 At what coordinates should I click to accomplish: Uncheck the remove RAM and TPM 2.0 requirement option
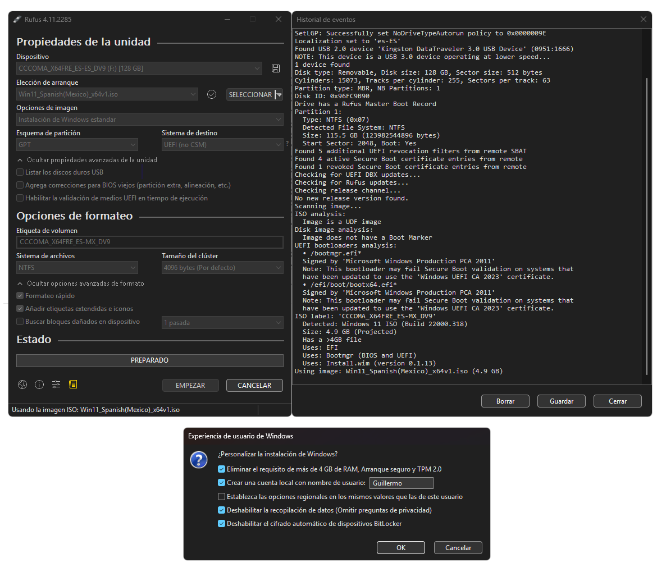[221, 469]
